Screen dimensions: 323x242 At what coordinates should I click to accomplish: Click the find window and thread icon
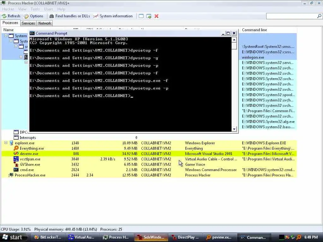[149, 16]
